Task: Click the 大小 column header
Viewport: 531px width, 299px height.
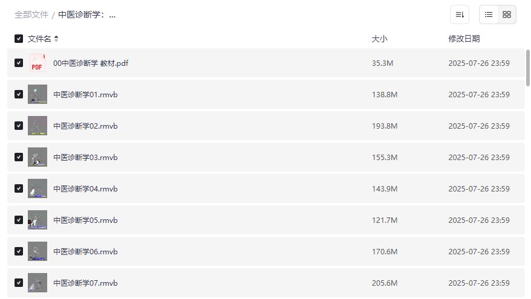Action: point(379,39)
